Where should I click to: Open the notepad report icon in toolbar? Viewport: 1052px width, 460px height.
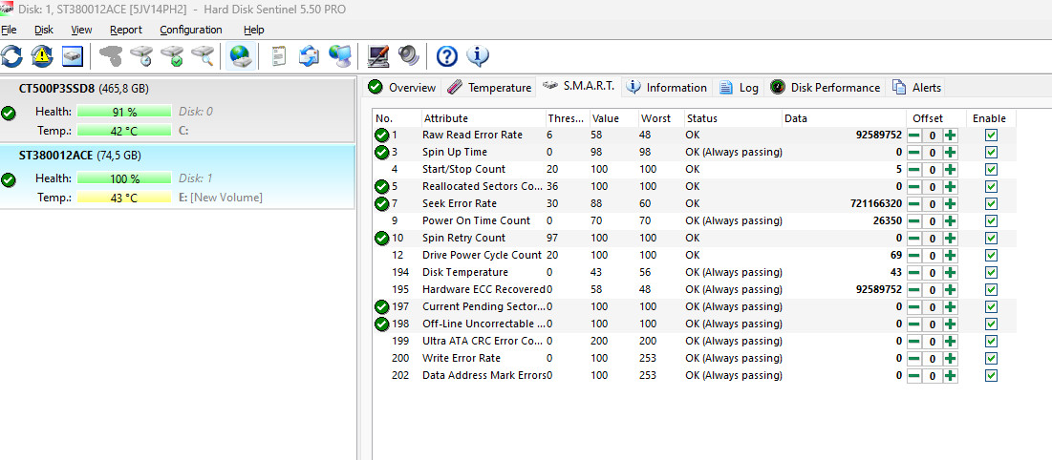point(279,56)
